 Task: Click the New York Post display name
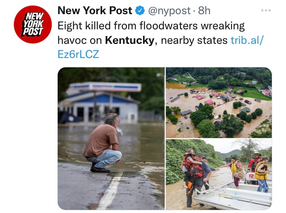pyautogui.click(x=95, y=10)
